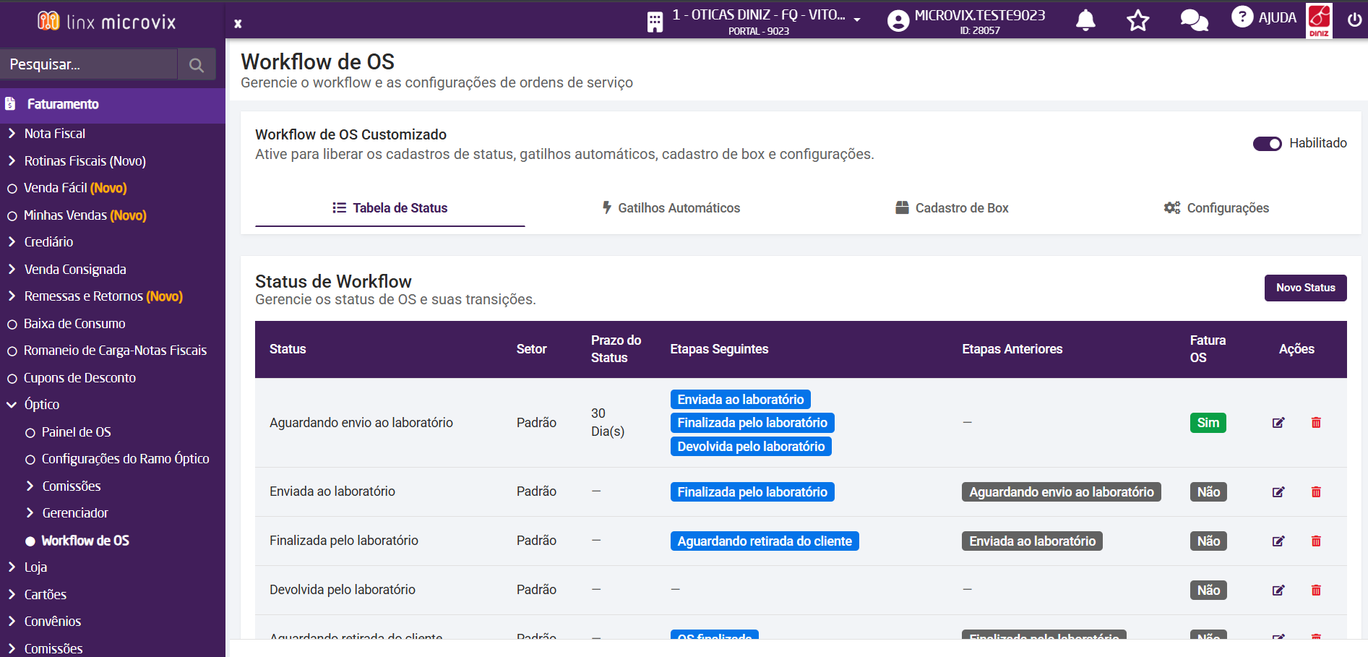Collapse the Óptico menu
Screen dimensions: 1368x657
(x=12, y=405)
